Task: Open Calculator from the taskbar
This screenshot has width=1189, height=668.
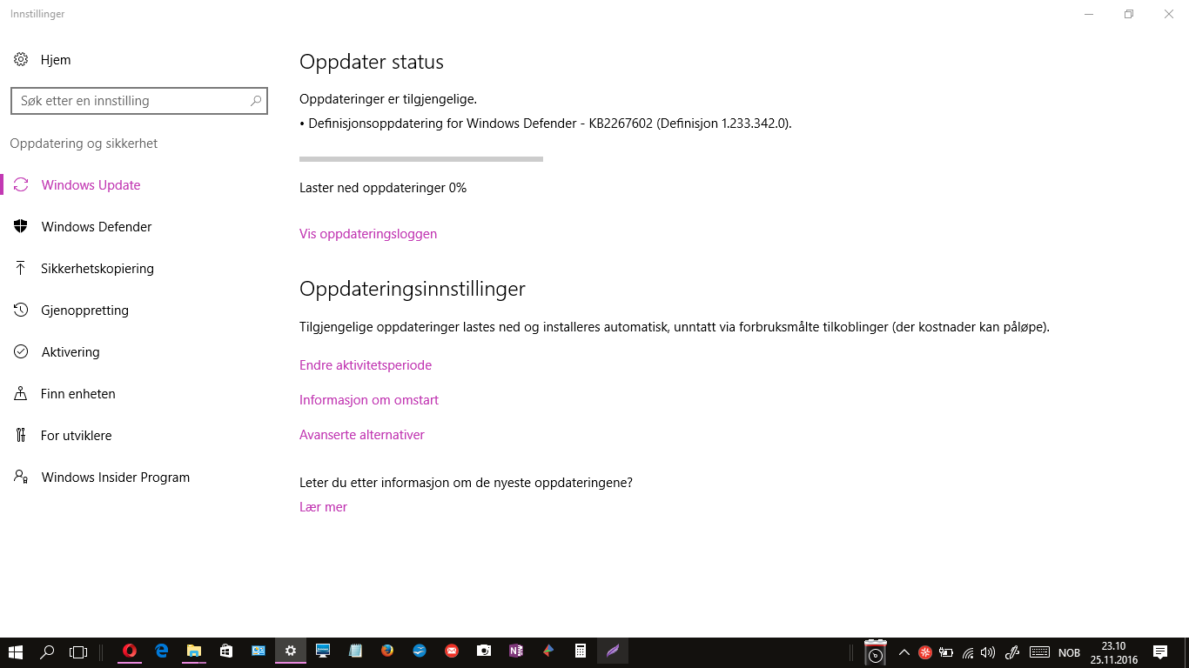Action: point(581,651)
